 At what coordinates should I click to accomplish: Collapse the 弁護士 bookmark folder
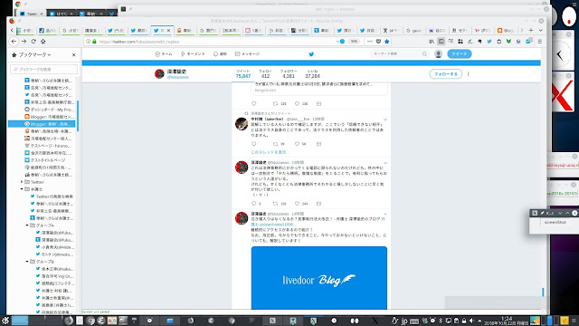[x=22, y=189]
